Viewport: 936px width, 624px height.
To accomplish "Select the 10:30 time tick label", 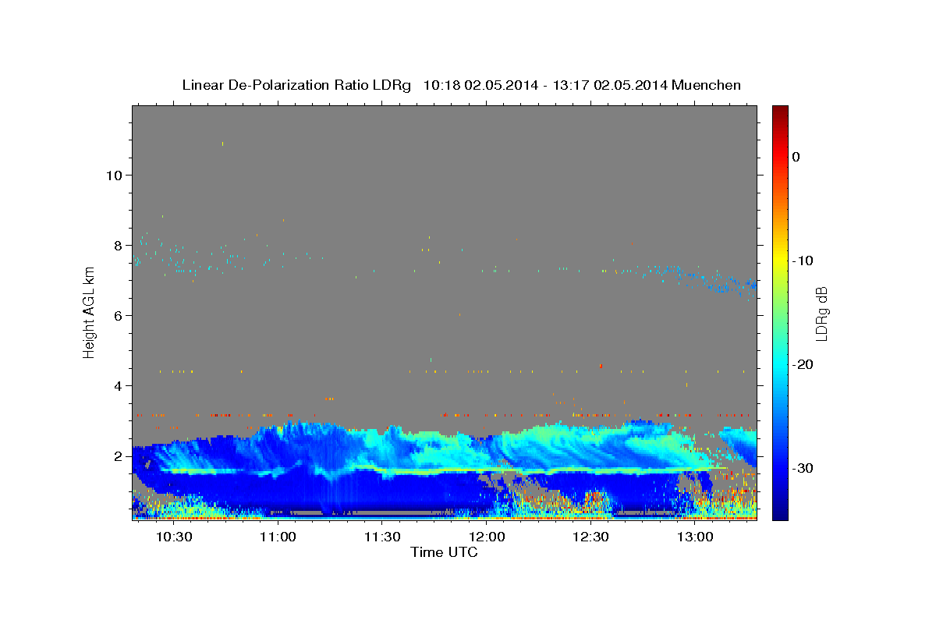I will pyautogui.click(x=173, y=537).
